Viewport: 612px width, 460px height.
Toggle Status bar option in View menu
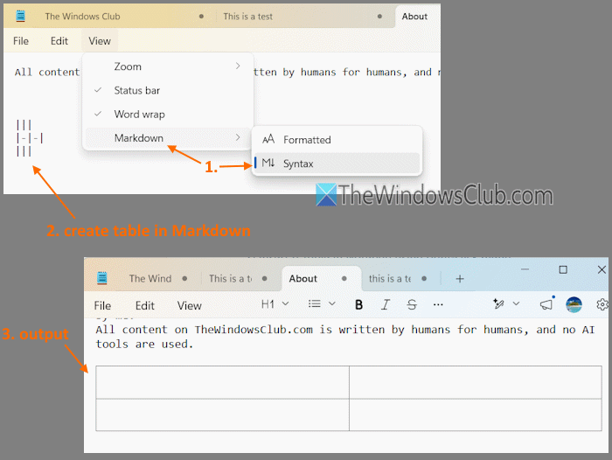coord(168,91)
